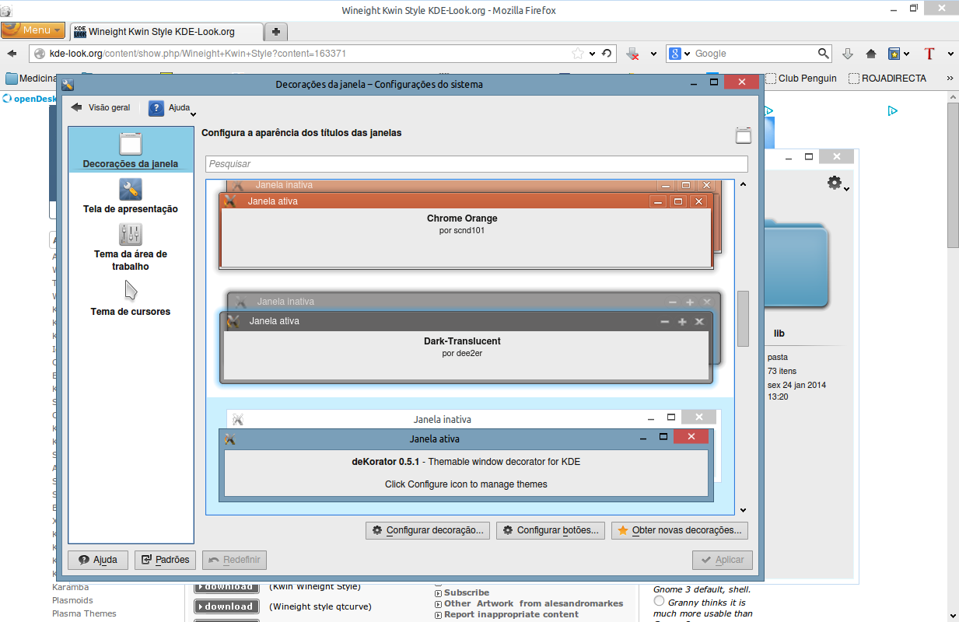The width and height of the screenshot is (959, 622).
Task: Select the lib folder in file manager window
Action: tap(796, 264)
